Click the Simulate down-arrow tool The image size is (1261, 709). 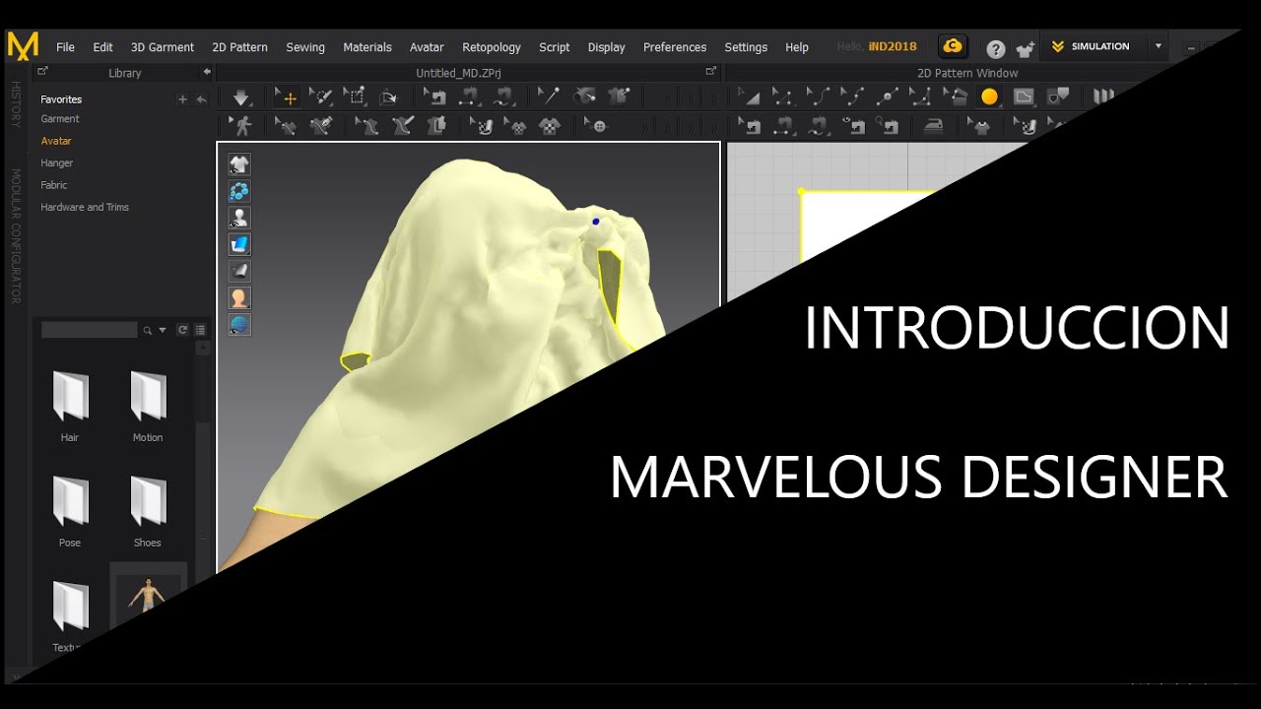tap(241, 97)
